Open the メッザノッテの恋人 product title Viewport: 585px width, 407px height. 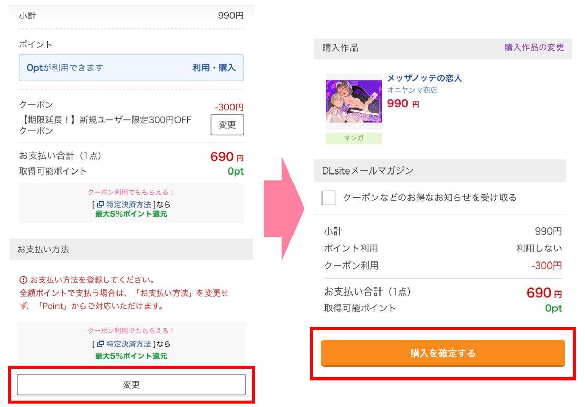424,78
